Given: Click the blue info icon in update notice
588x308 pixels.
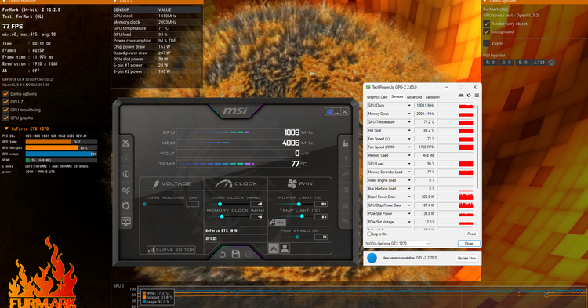Looking at the screenshot, I should [x=372, y=258].
